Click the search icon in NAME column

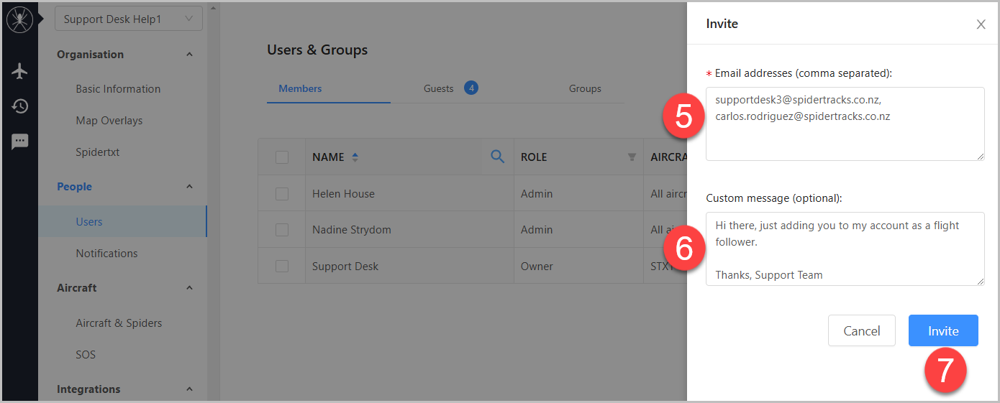(497, 157)
